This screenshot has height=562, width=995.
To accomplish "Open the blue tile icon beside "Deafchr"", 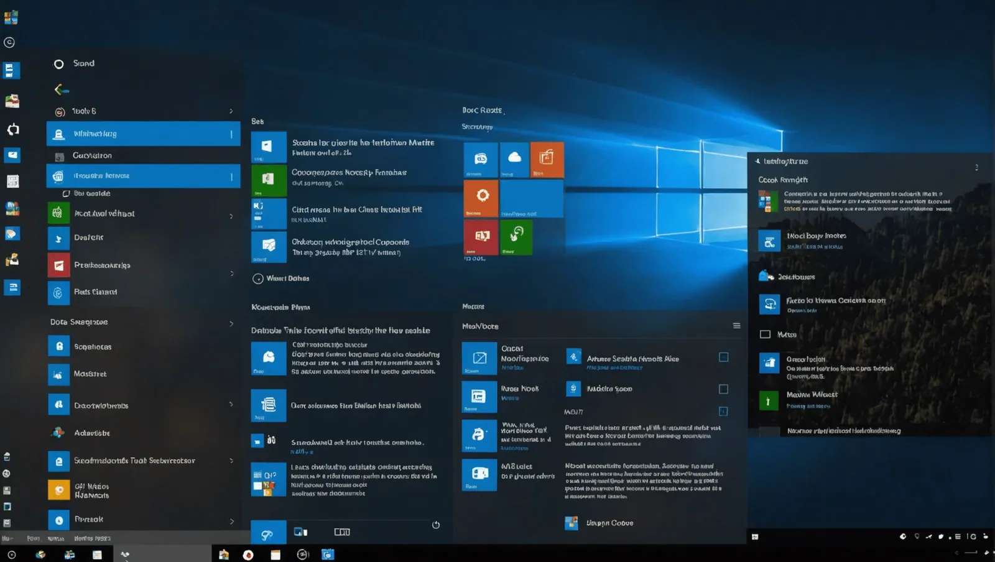I will (58, 238).
